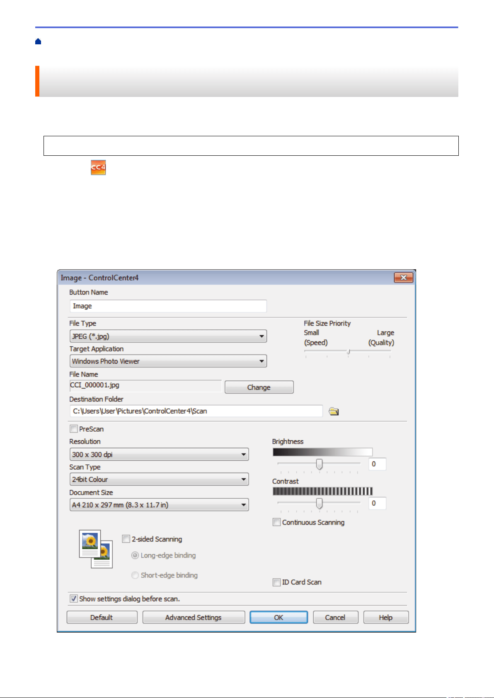Select Long-edge binding radio button

(135, 555)
